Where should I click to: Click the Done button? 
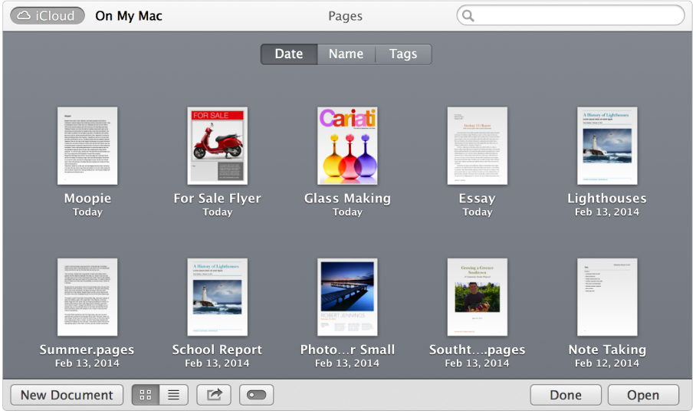pyautogui.click(x=566, y=395)
